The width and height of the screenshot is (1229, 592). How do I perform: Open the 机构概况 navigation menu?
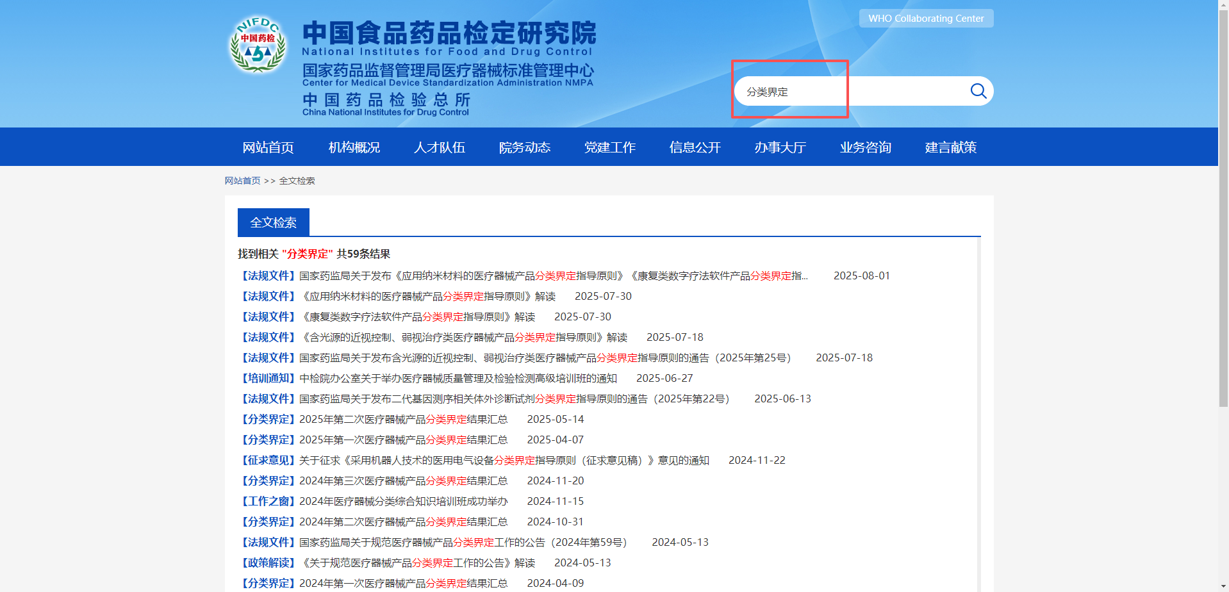[x=354, y=147]
